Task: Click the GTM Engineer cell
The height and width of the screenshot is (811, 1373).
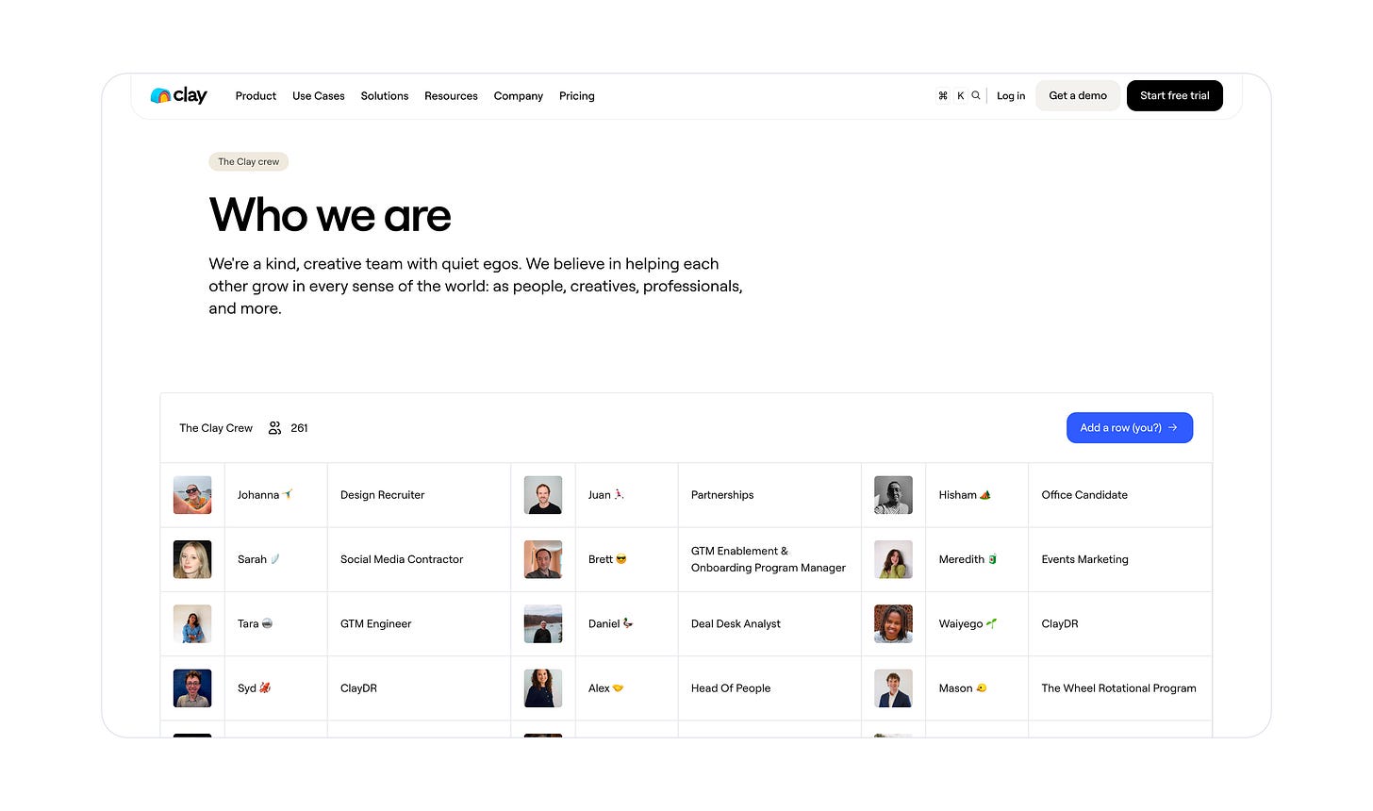Action: click(x=419, y=623)
